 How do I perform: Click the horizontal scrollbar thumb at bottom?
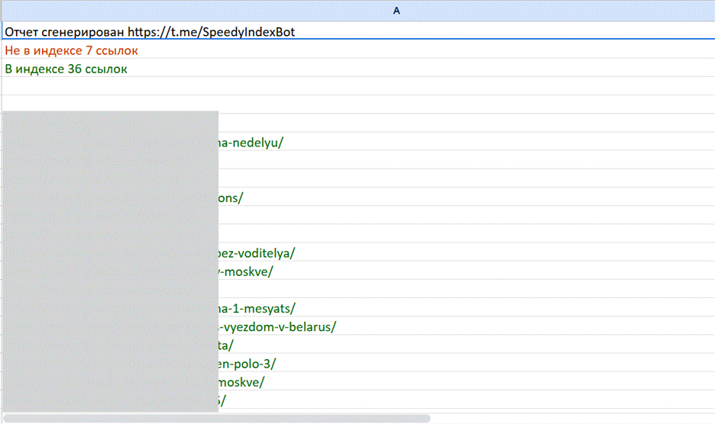coord(217,418)
